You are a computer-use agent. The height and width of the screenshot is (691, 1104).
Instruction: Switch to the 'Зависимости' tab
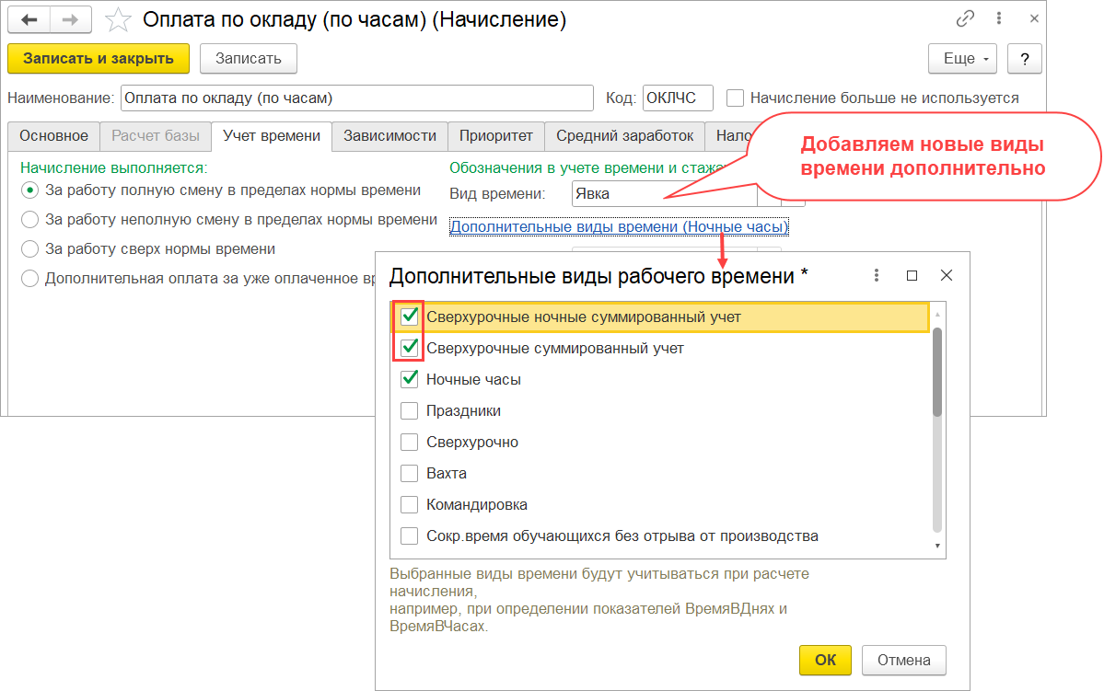(390, 136)
